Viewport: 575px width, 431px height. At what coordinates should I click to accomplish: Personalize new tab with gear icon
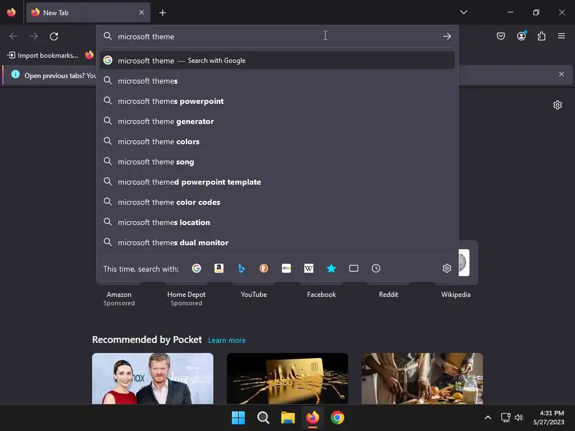tap(558, 105)
